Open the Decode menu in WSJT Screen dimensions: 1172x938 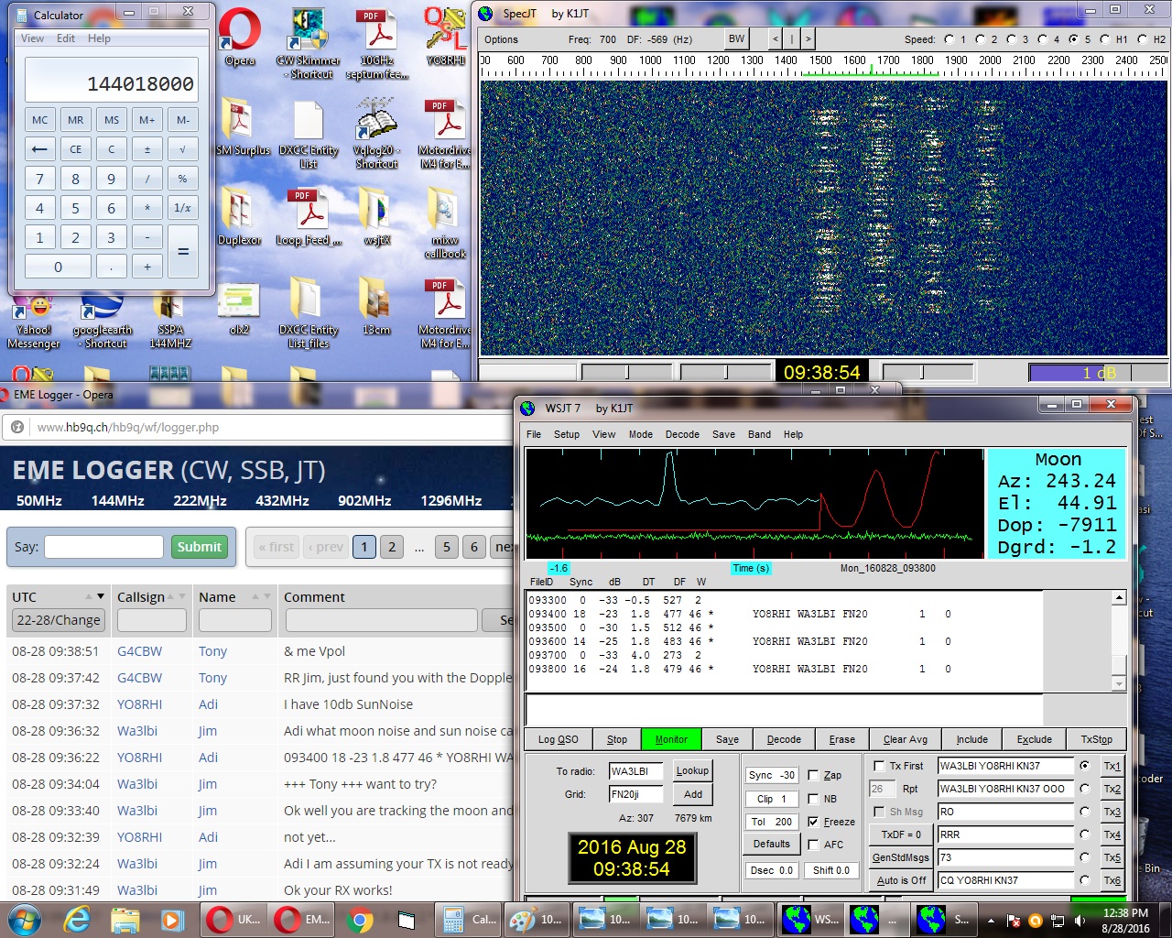(681, 434)
